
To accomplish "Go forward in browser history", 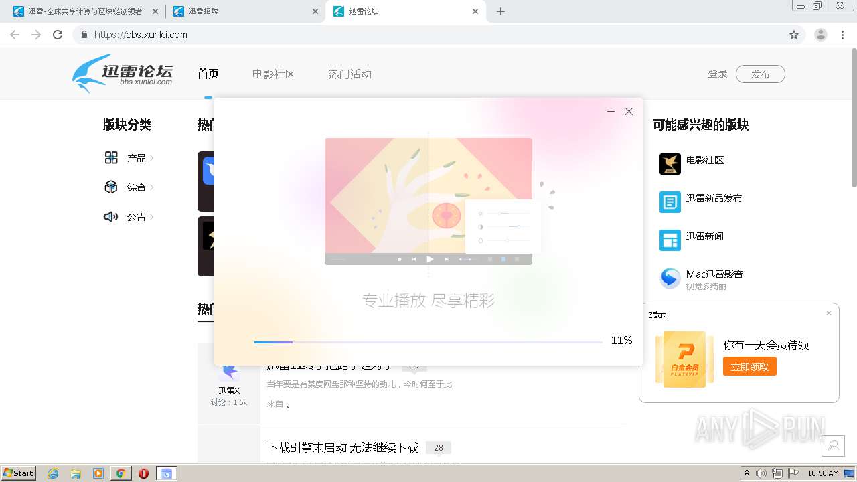I will pyautogui.click(x=36, y=35).
